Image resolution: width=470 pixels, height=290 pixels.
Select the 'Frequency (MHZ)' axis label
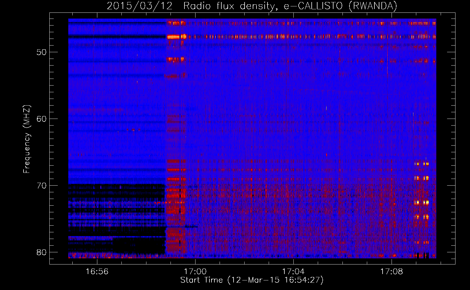[27, 139]
